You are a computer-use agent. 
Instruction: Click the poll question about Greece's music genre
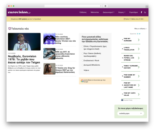click(95, 39)
